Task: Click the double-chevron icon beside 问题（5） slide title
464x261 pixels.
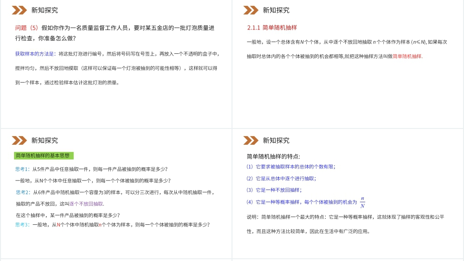Action: (x=19, y=10)
